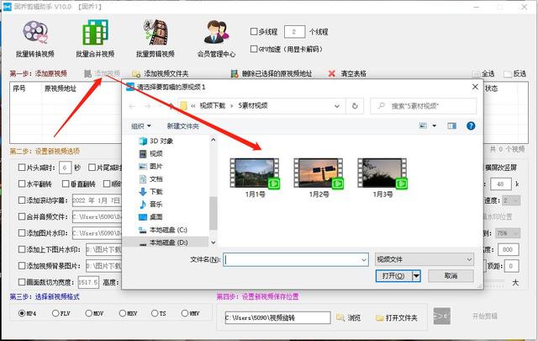Open 批量剪辑视频 tool icon
Screen dimensions: 538x341
click(156, 32)
